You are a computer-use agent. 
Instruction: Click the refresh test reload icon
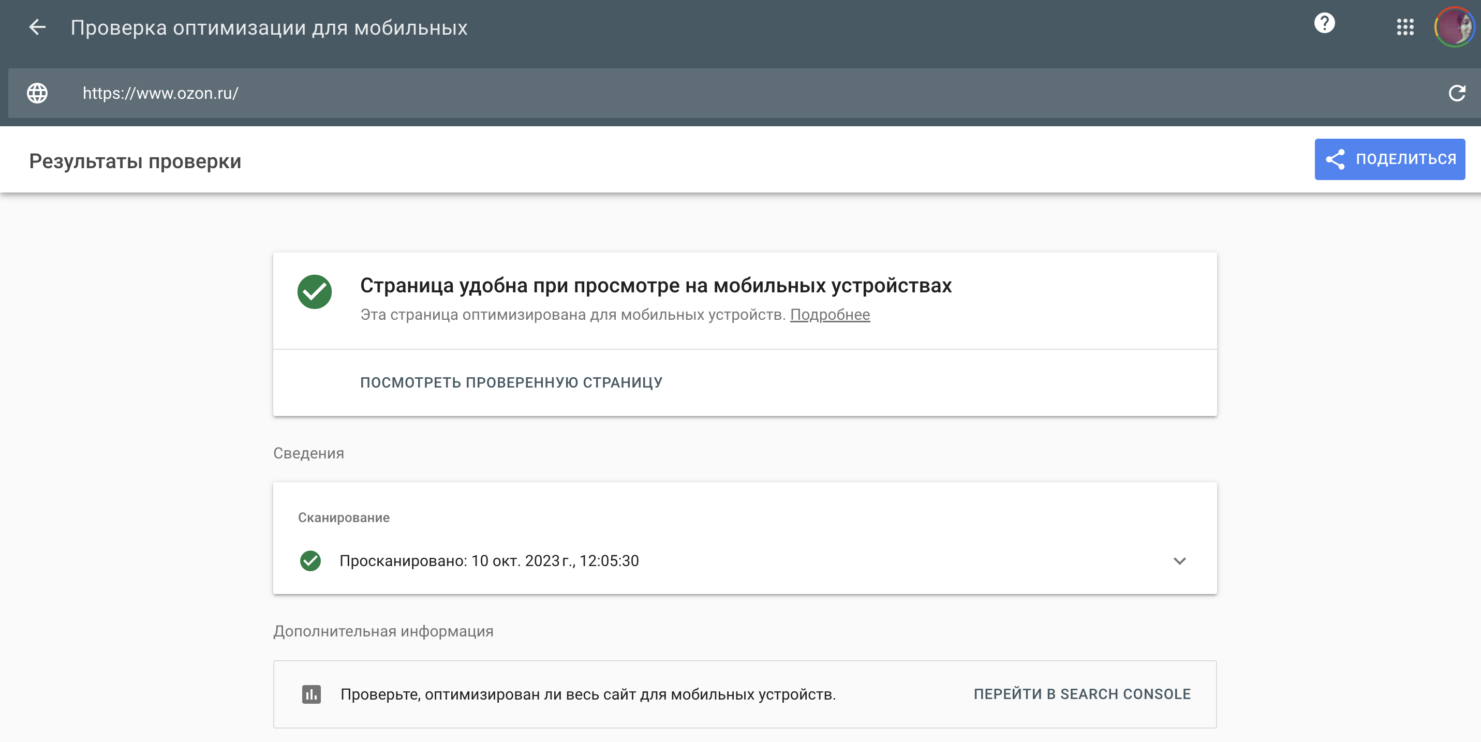point(1457,93)
